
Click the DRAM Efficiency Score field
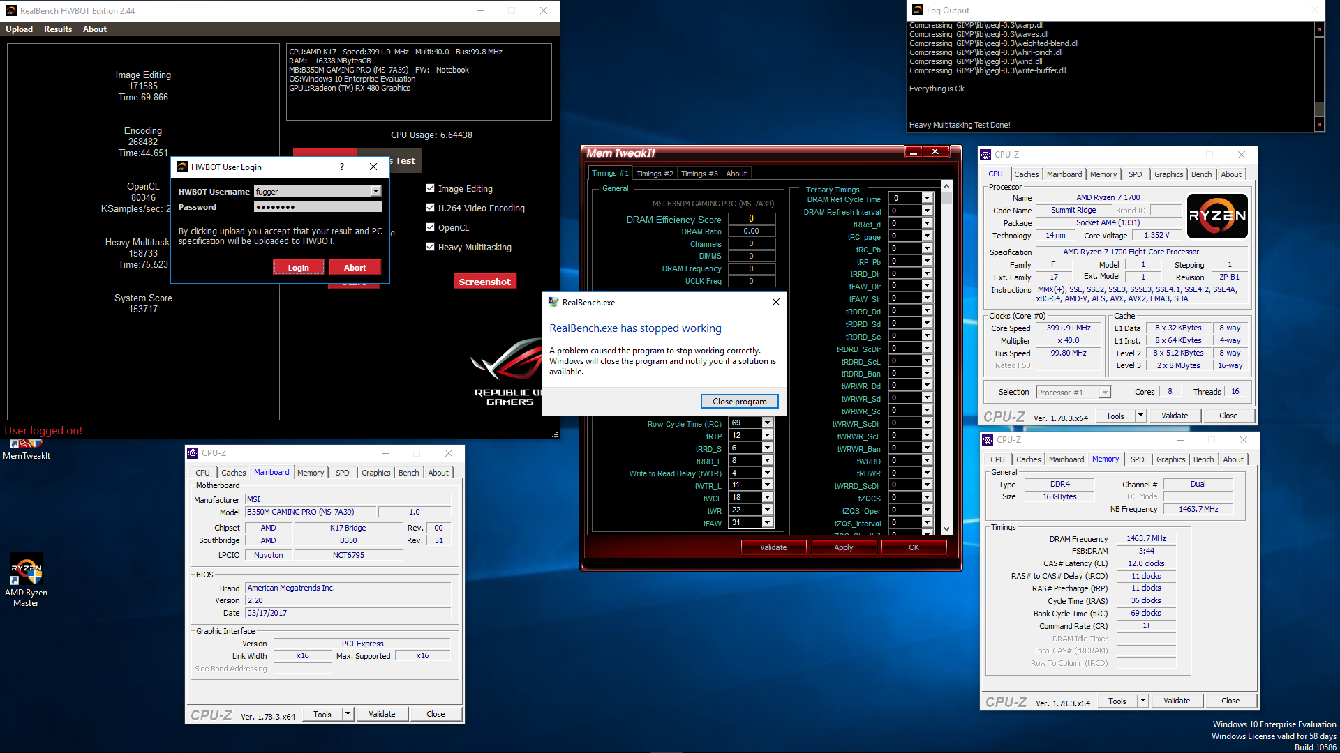(x=752, y=219)
